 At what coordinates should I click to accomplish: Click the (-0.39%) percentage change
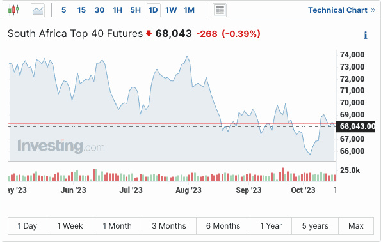tap(241, 34)
